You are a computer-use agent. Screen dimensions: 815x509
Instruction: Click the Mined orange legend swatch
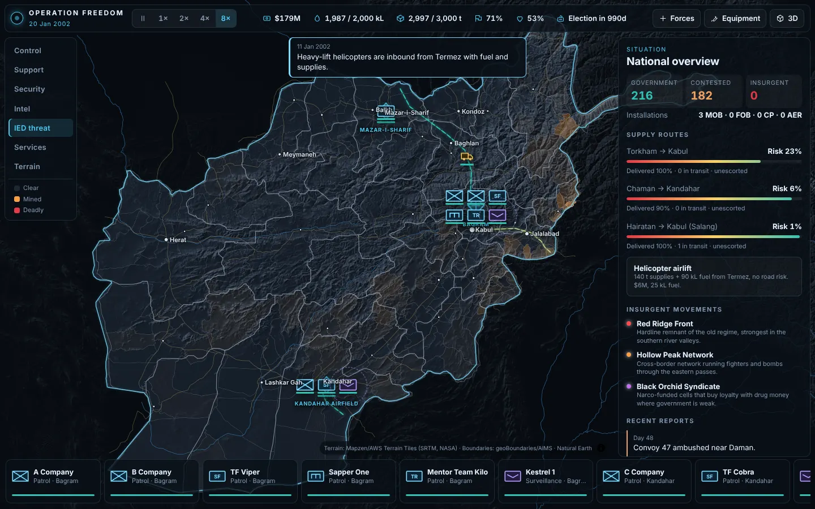(17, 199)
